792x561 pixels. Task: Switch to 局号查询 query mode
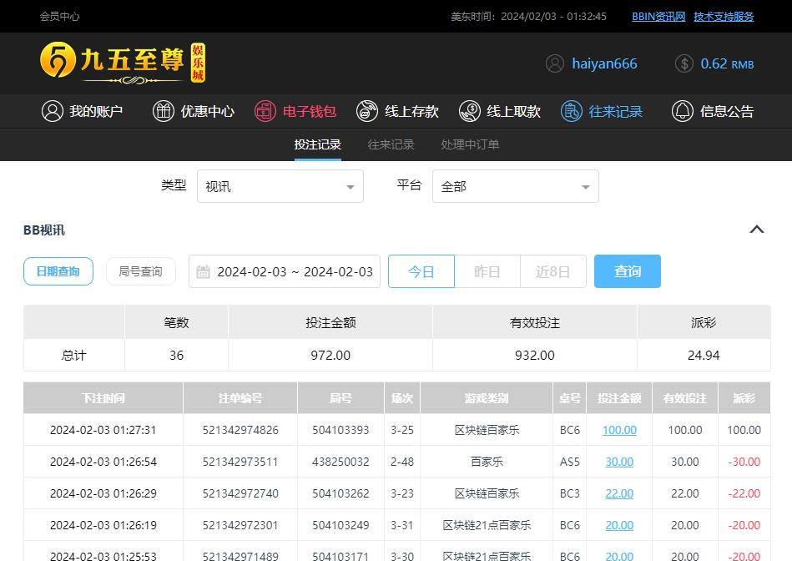click(140, 271)
